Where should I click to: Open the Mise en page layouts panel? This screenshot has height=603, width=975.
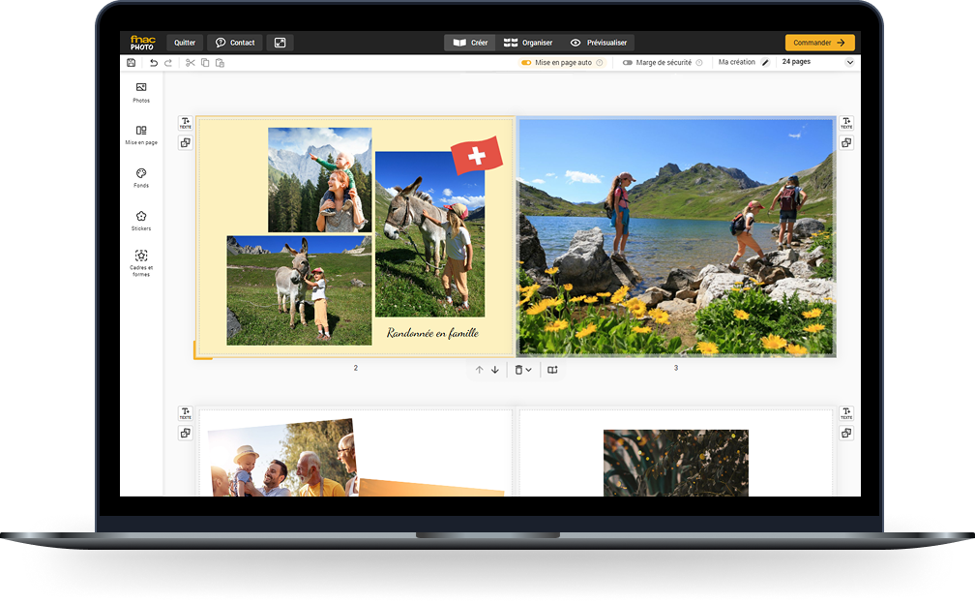pos(141,135)
